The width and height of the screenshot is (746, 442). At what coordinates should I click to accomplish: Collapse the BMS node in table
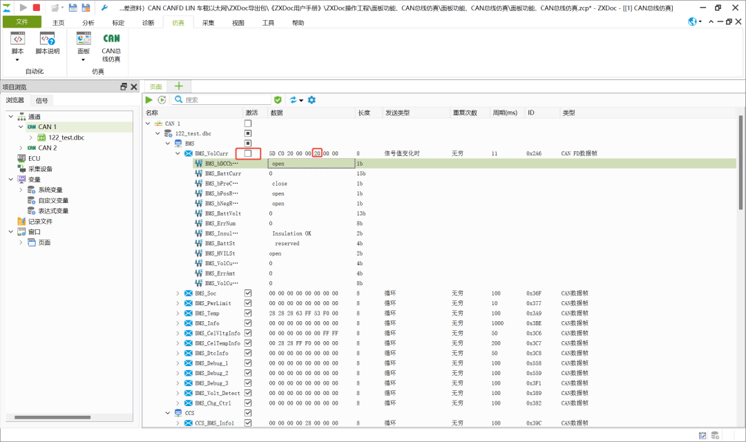coord(168,143)
